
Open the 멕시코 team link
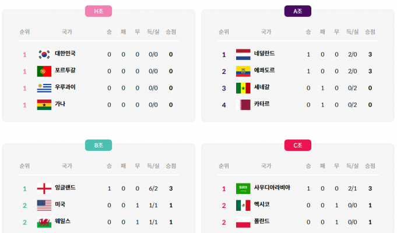261,205
